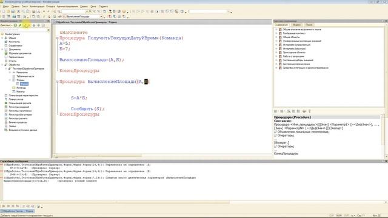Select Справочники in configuration tree

15,45
